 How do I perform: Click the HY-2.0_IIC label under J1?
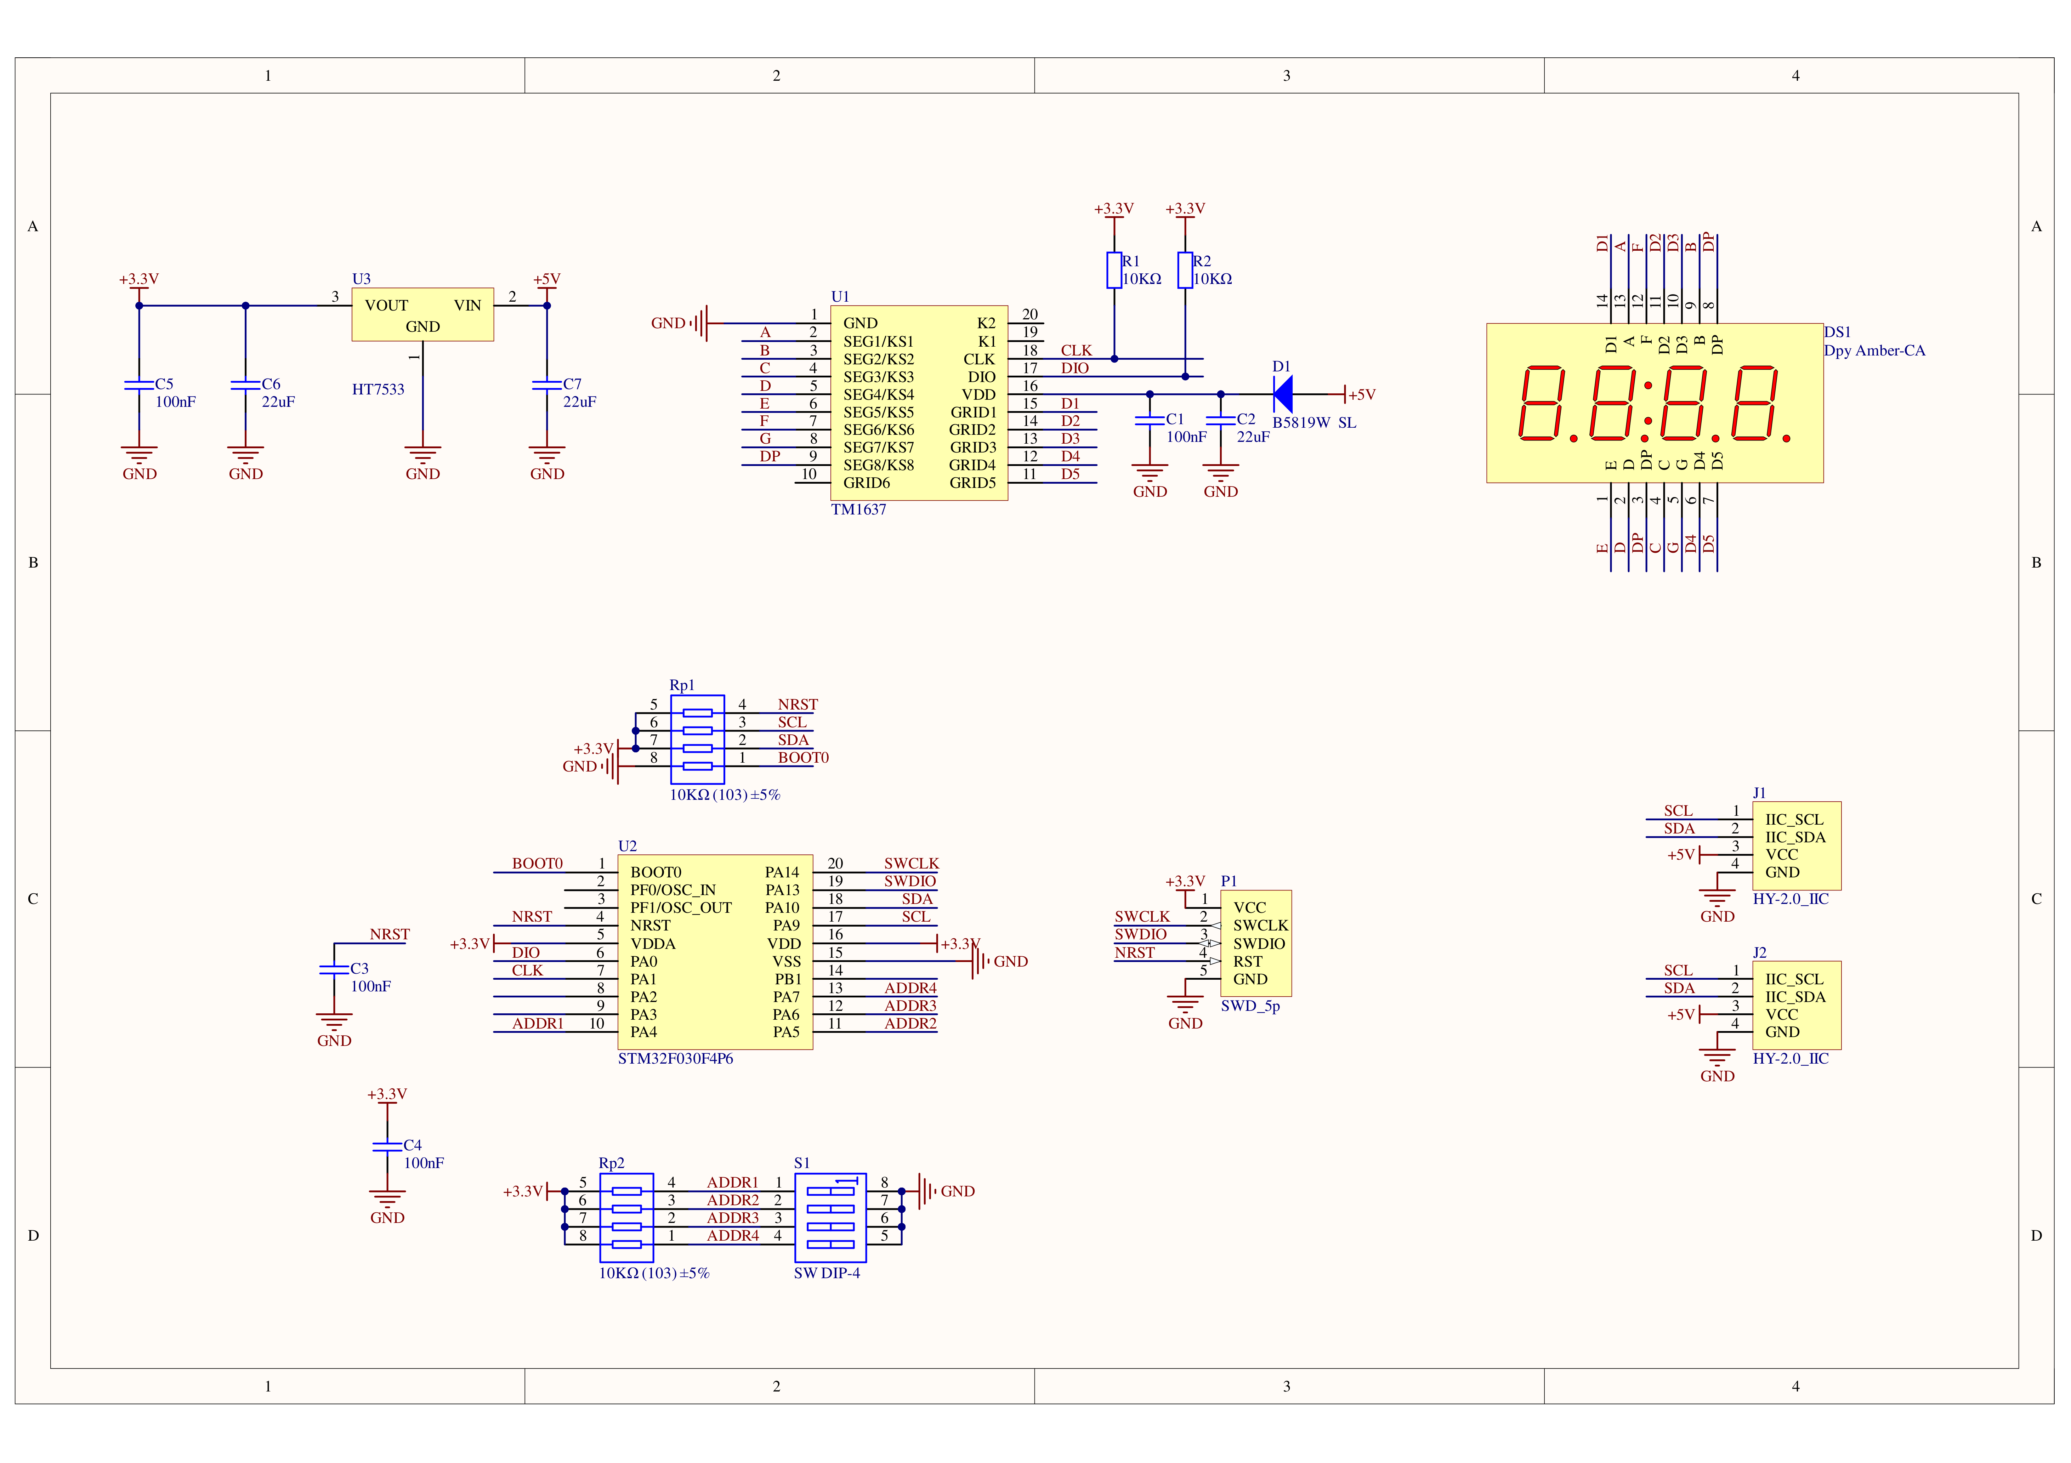click(x=1791, y=899)
